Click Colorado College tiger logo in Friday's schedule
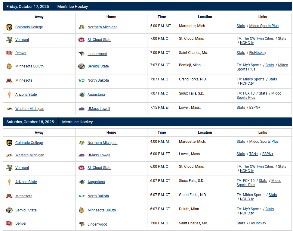 click(x=9, y=27)
